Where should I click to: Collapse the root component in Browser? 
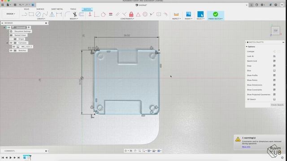click(x=4, y=28)
